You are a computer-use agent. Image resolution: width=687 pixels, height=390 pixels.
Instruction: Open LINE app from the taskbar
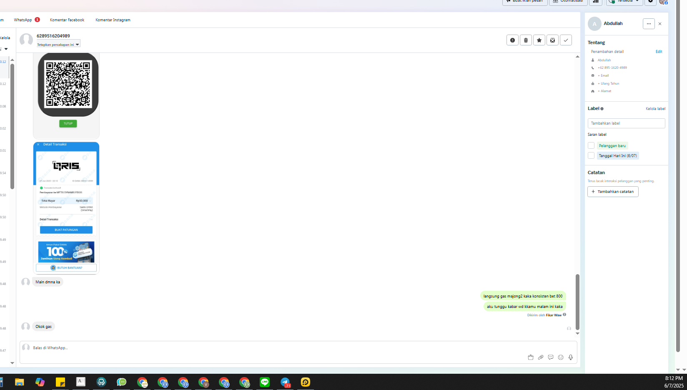pyautogui.click(x=265, y=382)
